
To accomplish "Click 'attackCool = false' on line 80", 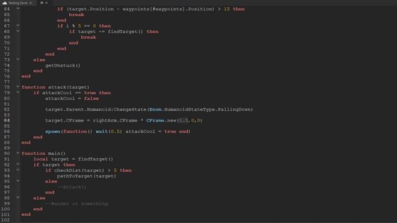I will (x=72, y=98).
